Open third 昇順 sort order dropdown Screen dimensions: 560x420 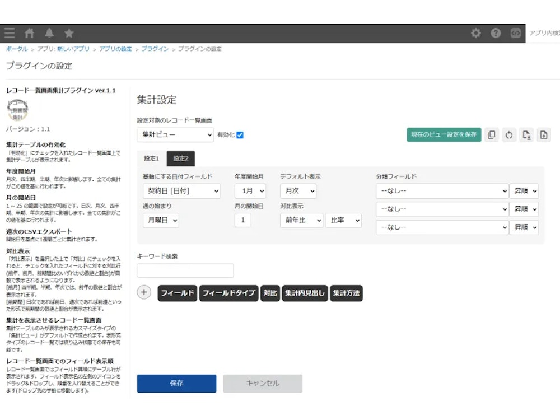pyautogui.click(x=524, y=227)
